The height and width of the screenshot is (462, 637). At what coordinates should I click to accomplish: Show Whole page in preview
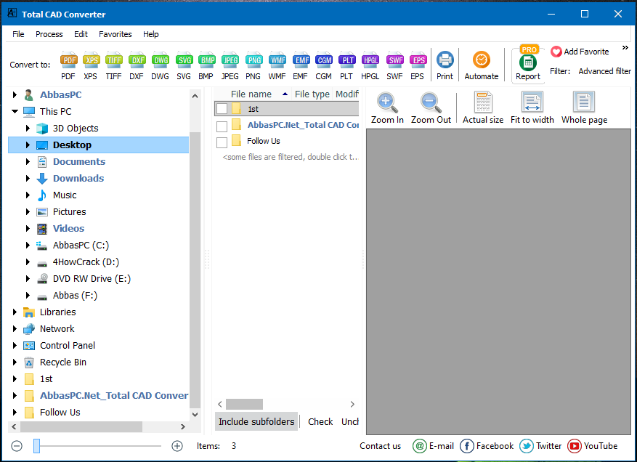click(x=584, y=108)
